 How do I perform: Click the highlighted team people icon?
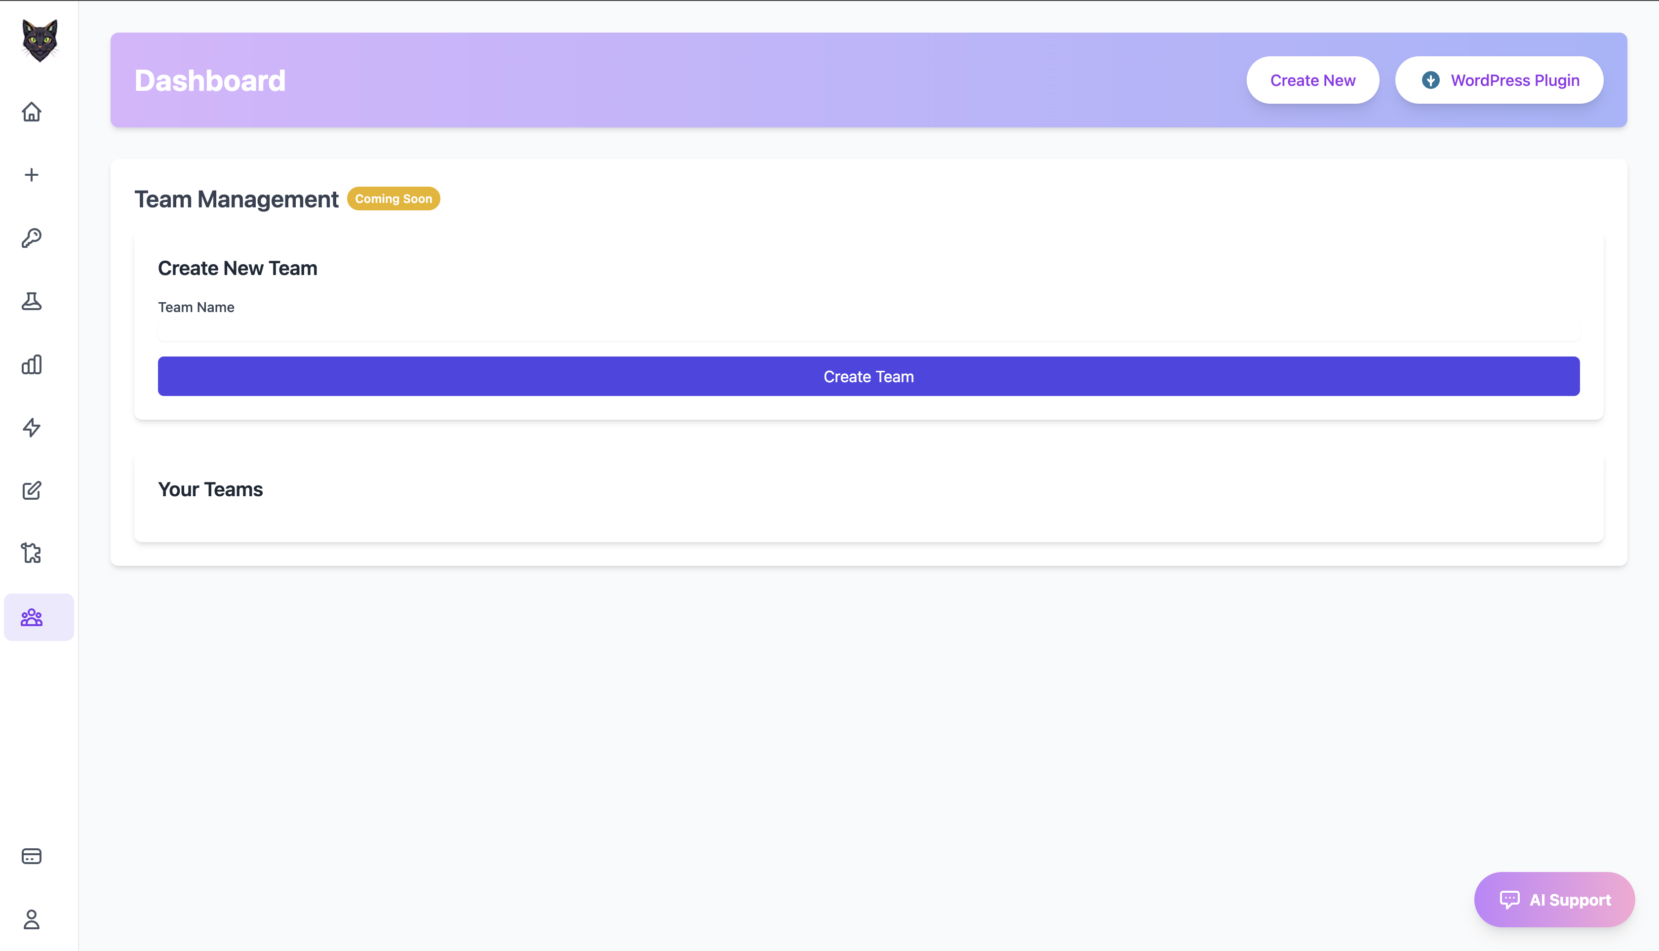(31, 617)
